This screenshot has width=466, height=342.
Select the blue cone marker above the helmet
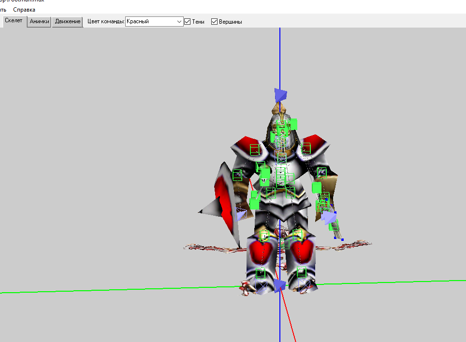[x=280, y=95]
